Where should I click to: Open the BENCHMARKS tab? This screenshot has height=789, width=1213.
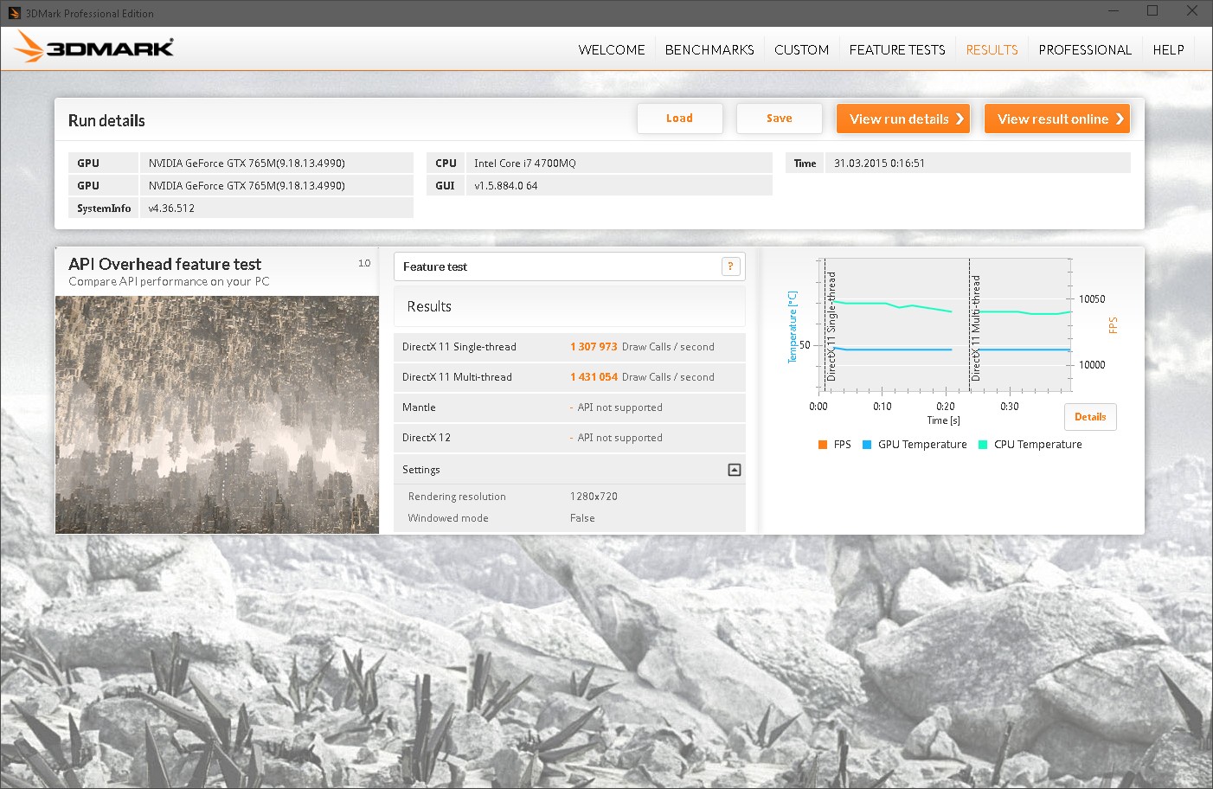tap(709, 50)
